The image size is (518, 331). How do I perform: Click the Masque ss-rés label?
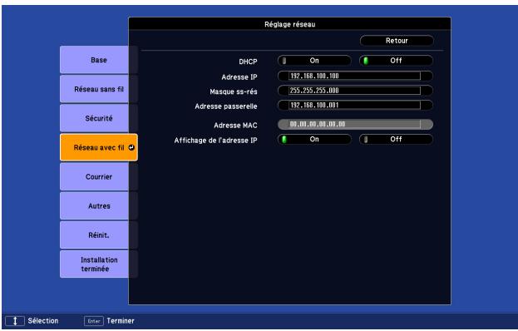(234, 91)
